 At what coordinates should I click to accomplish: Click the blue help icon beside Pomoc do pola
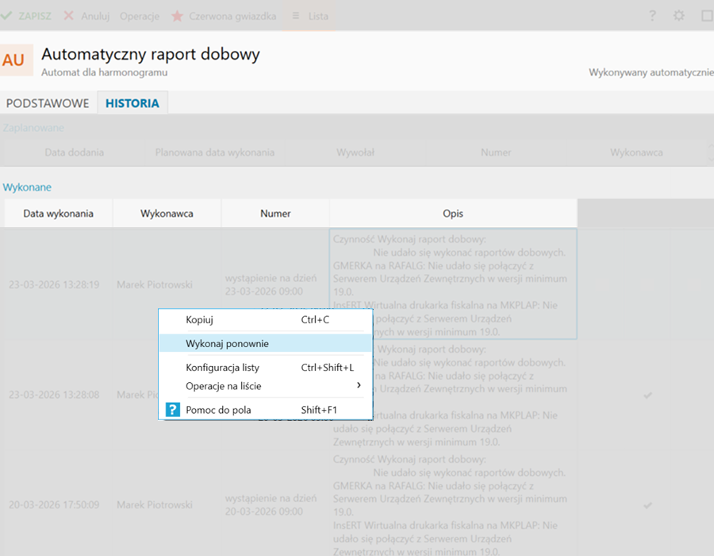[x=172, y=410]
